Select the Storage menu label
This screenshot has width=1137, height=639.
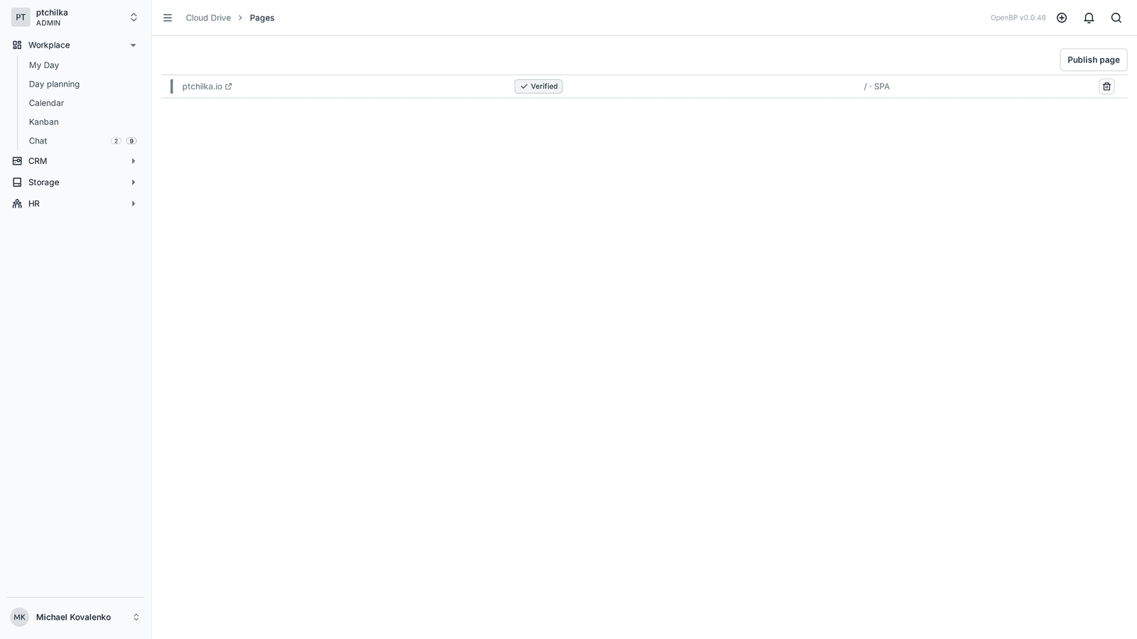pyautogui.click(x=44, y=182)
